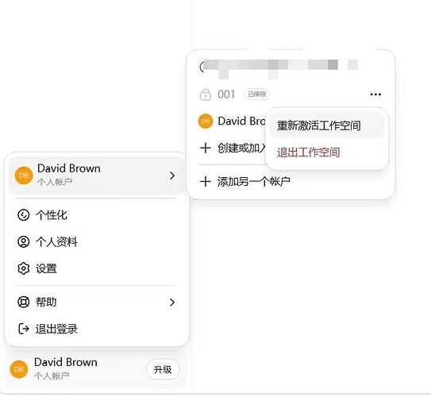
Task: Expand the 帮助 submenu arrow
Action: point(172,303)
